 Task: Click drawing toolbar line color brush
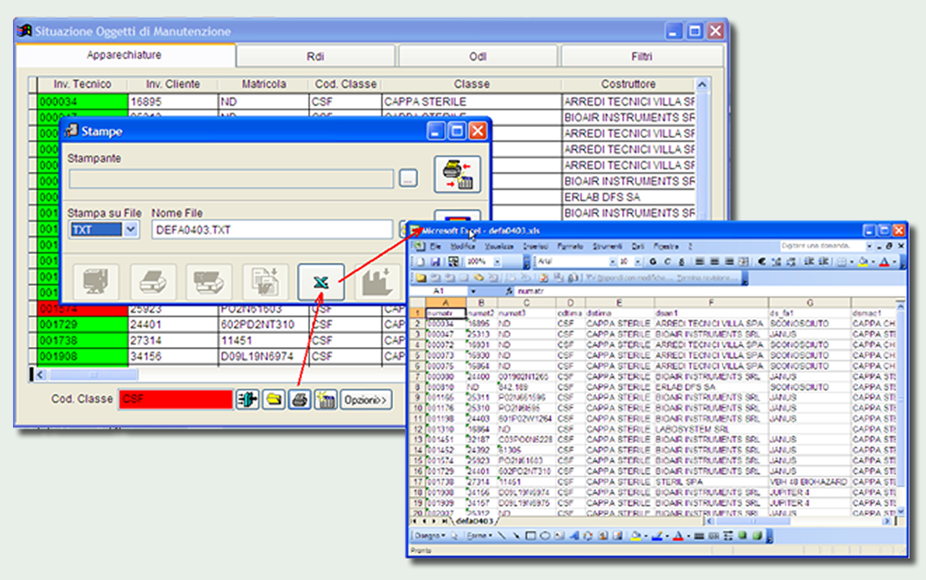tap(656, 536)
